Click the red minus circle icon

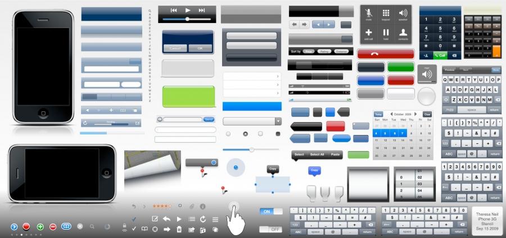pos(53,227)
